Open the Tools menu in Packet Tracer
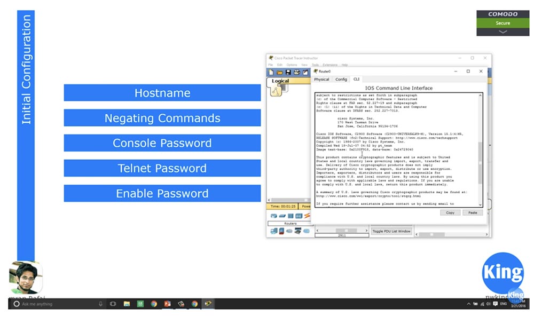The height and width of the screenshot is (316, 534). coord(316,65)
